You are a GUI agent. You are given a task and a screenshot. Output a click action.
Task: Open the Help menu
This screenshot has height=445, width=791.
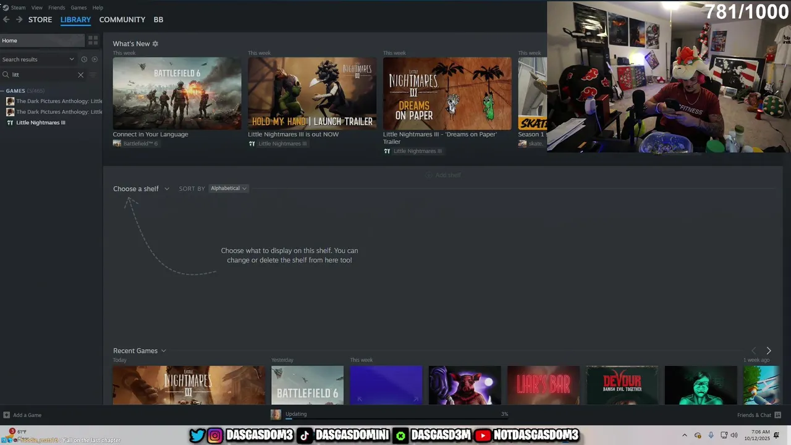[98, 7]
